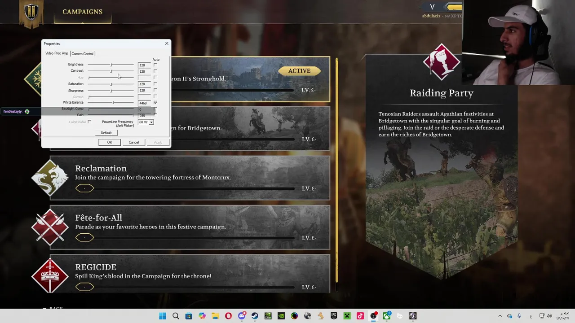Select the REGICIDE crown emblem icon
The image size is (575, 323).
(50, 277)
